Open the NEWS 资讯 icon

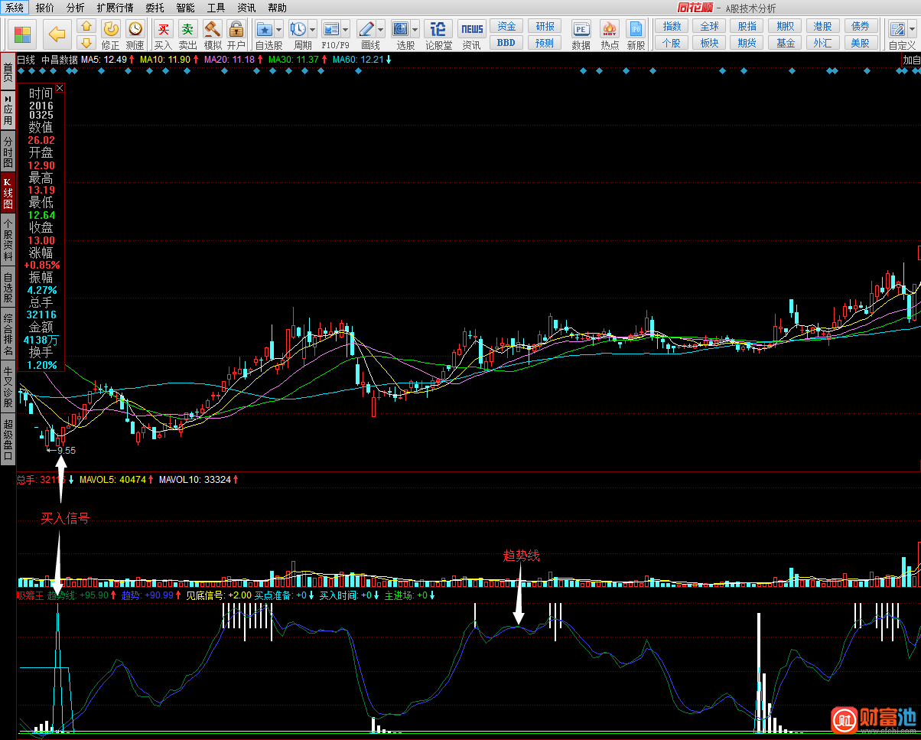pyautogui.click(x=472, y=34)
